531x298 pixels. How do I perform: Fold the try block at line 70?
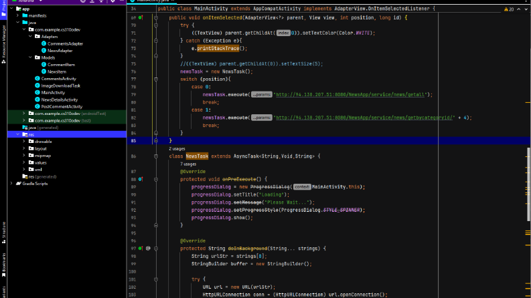[156, 25]
